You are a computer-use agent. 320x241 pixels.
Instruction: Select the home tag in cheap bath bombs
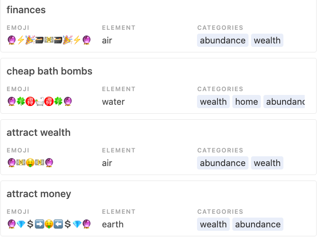click(246, 101)
